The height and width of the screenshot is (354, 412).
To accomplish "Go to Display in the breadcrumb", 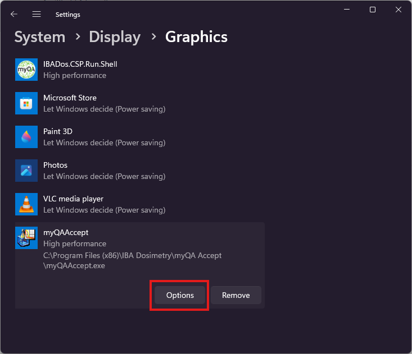I will pyautogui.click(x=115, y=36).
